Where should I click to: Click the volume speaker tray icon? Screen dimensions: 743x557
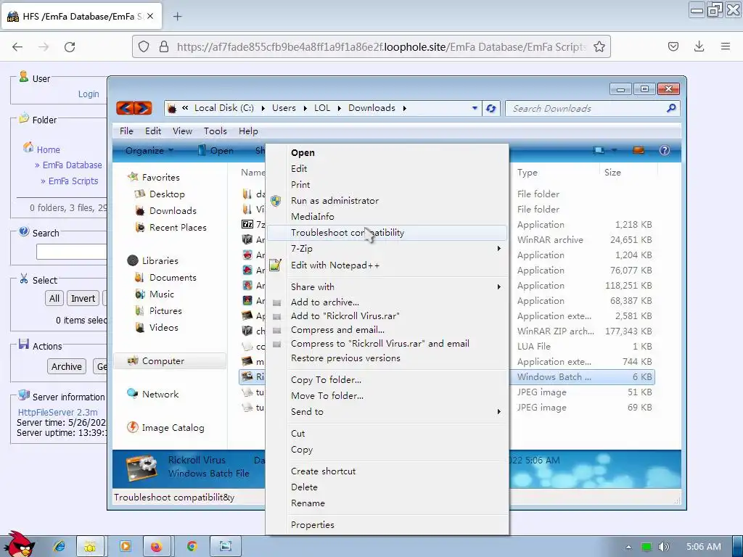coord(664,547)
